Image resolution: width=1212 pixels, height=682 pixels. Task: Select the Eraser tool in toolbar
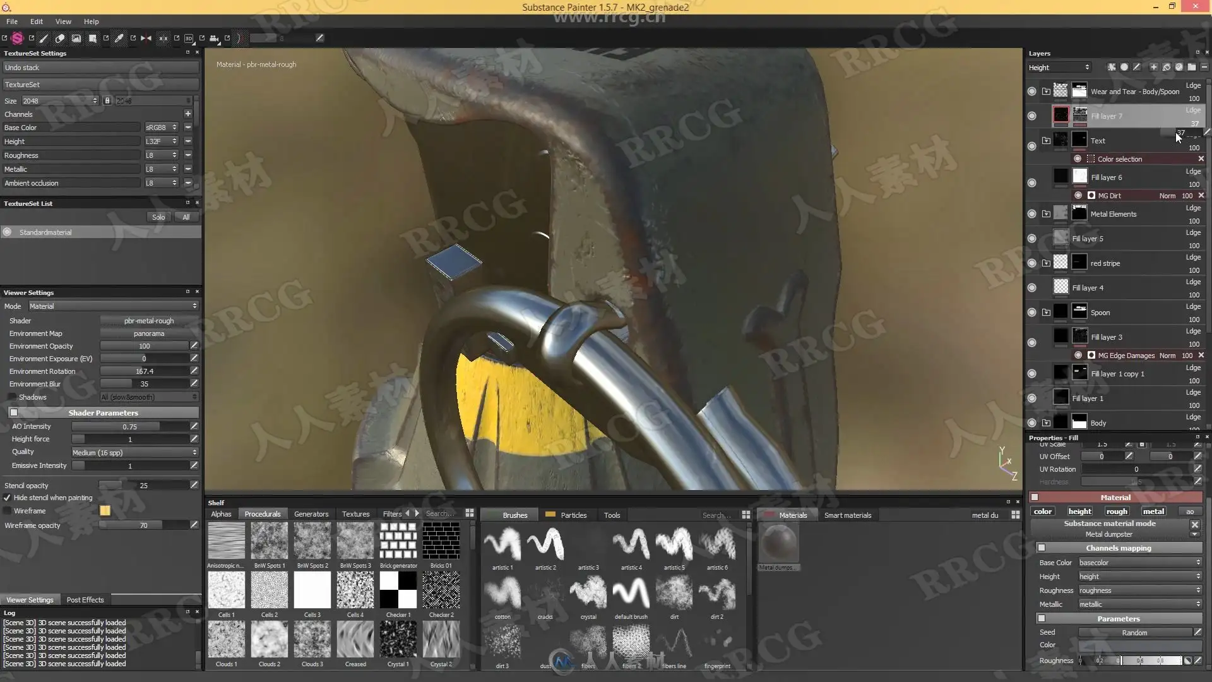click(60, 39)
